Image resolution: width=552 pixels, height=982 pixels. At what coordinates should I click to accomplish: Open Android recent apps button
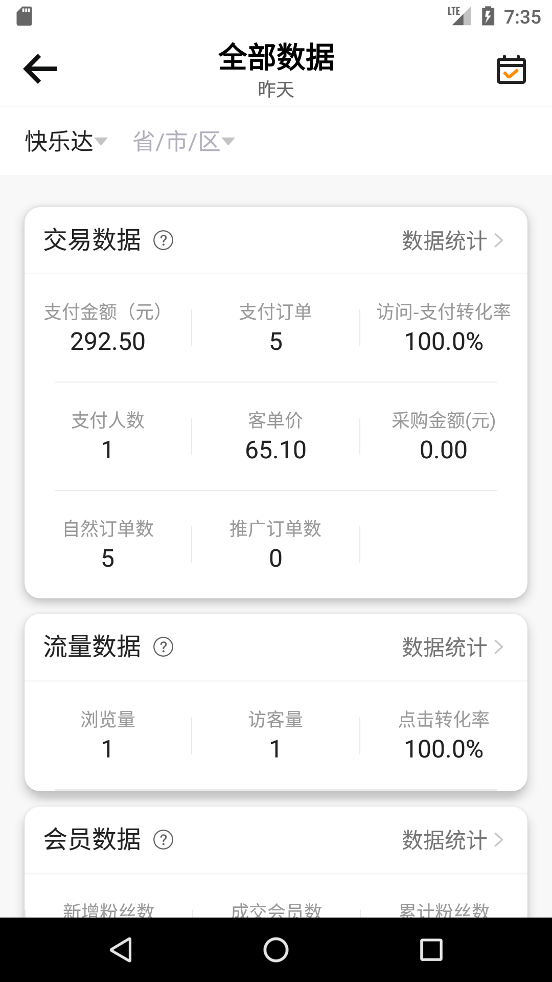pyautogui.click(x=431, y=950)
